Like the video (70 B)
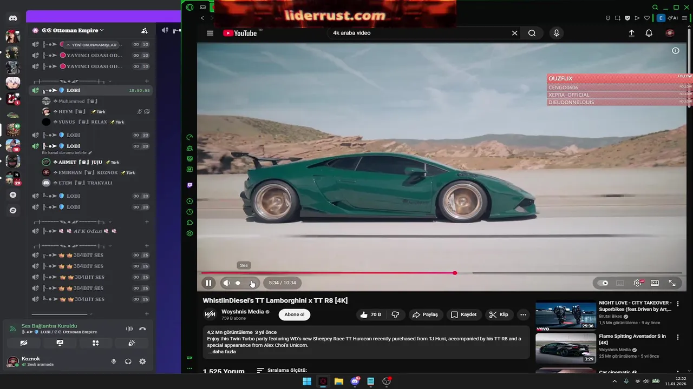The height and width of the screenshot is (389, 693). [371, 314]
